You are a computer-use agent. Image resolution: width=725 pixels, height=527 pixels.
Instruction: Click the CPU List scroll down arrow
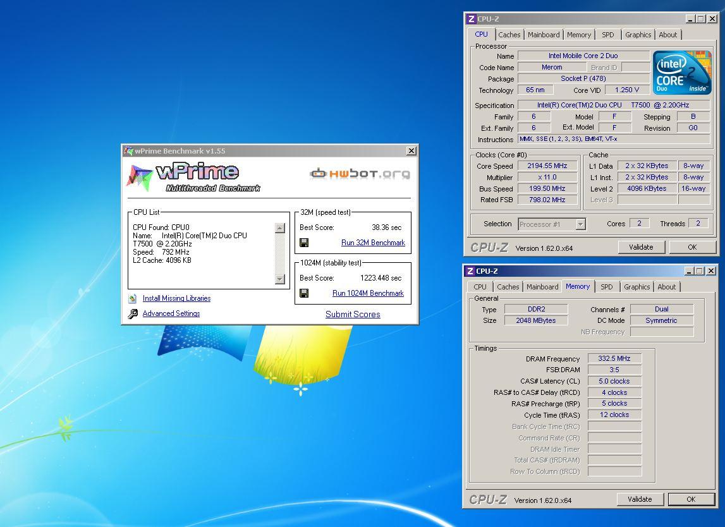[x=280, y=279]
